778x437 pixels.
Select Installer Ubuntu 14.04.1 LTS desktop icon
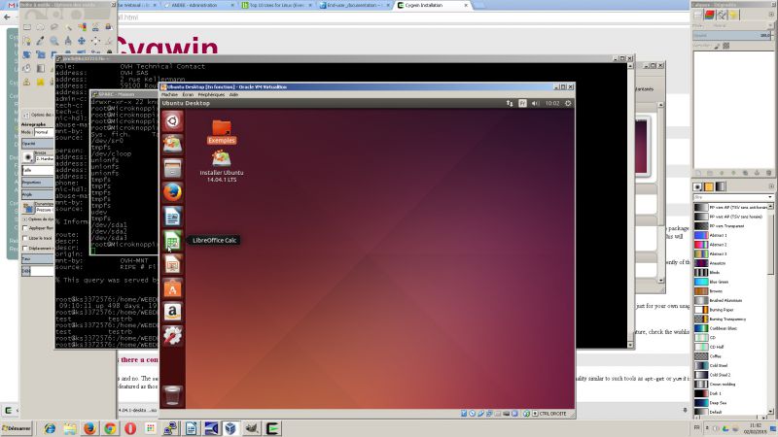pyautogui.click(x=222, y=166)
